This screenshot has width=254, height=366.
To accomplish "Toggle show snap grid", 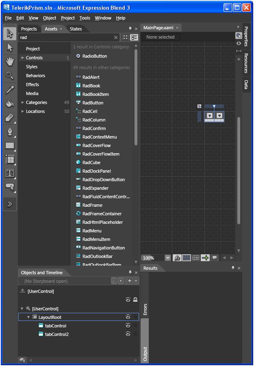I will point(186,258).
